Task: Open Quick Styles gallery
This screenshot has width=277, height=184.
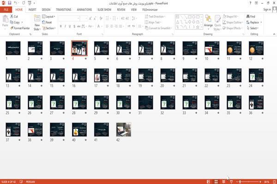Action: 217,23
